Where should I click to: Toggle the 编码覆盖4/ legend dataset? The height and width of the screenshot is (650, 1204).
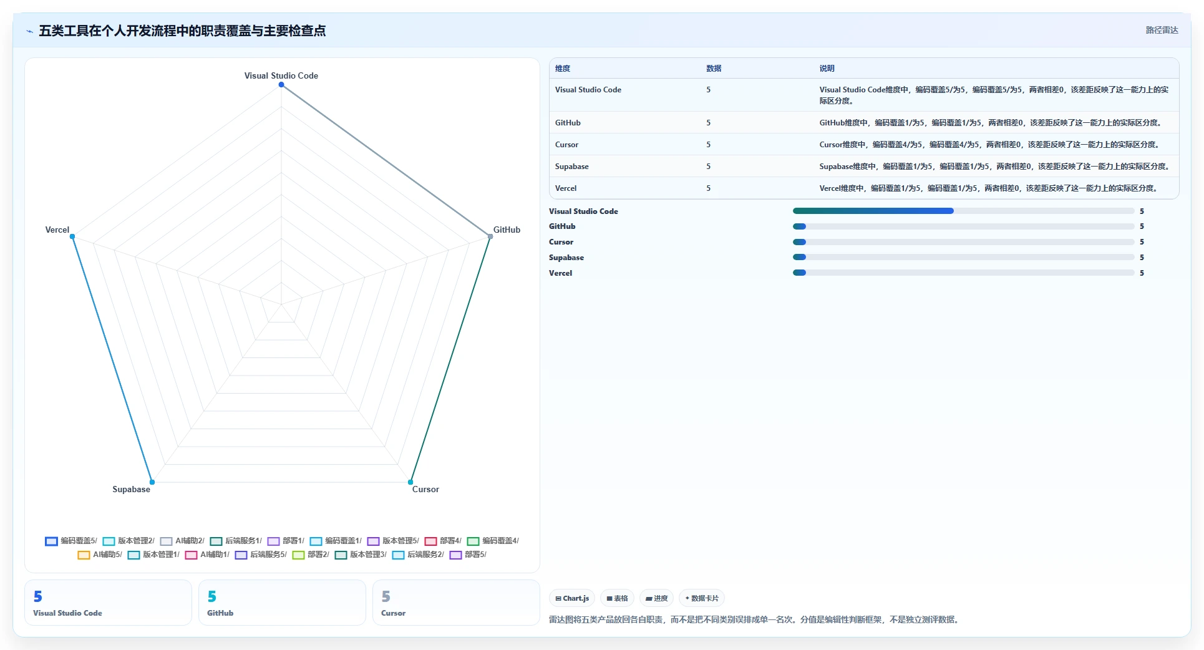(x=493, y=541)
